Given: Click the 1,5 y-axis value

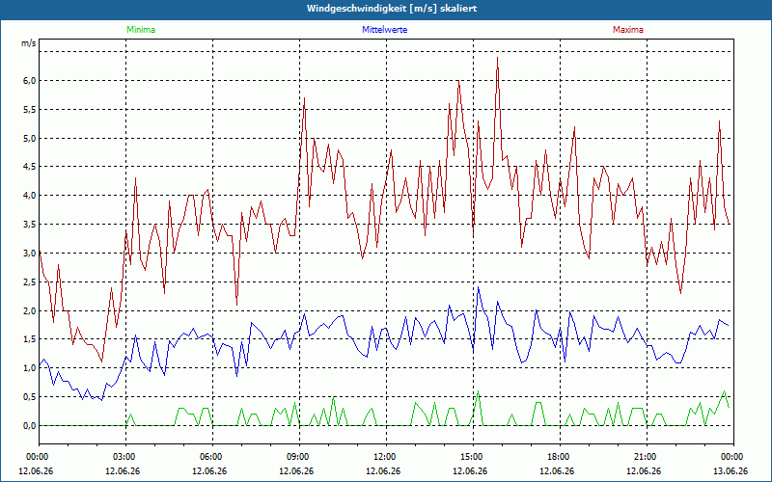Looking at the screenshot, I should pyautogui.click(x=29, y=339).
